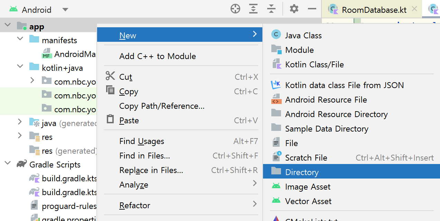Image resolution: width=440 pixels, height=221 pixels.
Task: Choose Kotlin data class File from JSON
Action: point(352,85)
